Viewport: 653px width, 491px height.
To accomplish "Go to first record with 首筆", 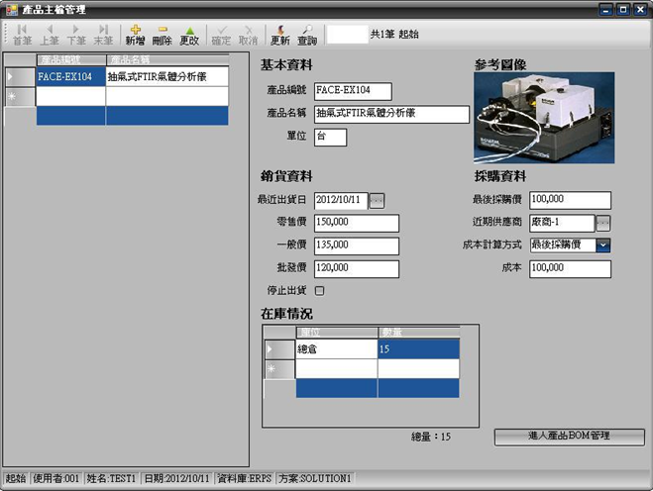I will 22,35.
